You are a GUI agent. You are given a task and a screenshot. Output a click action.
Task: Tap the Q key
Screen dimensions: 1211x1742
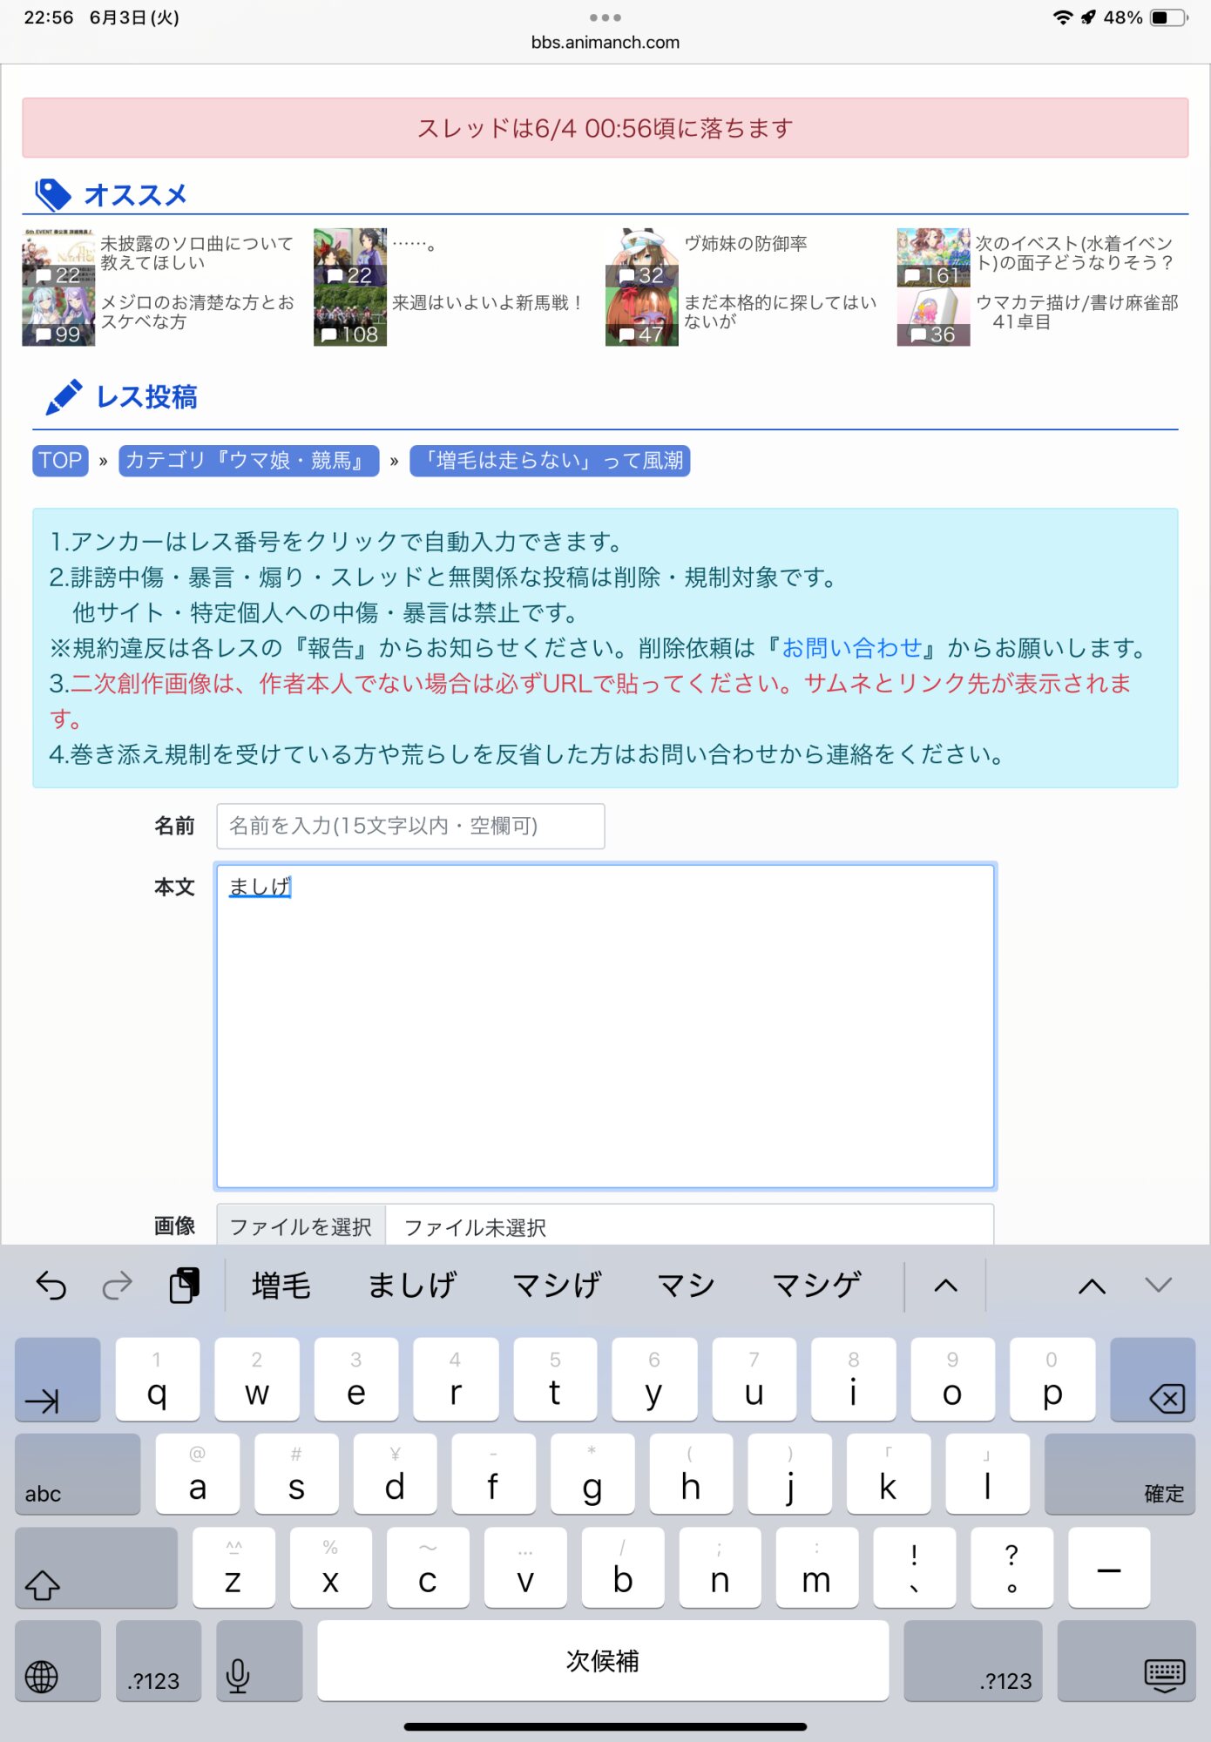[x=158, y=1381]
